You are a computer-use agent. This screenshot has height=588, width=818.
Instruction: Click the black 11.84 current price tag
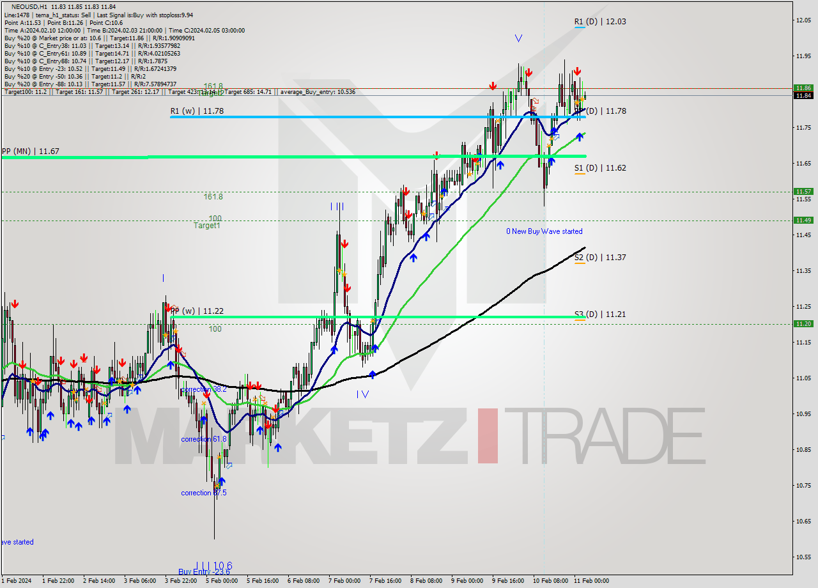coord(803,95)
